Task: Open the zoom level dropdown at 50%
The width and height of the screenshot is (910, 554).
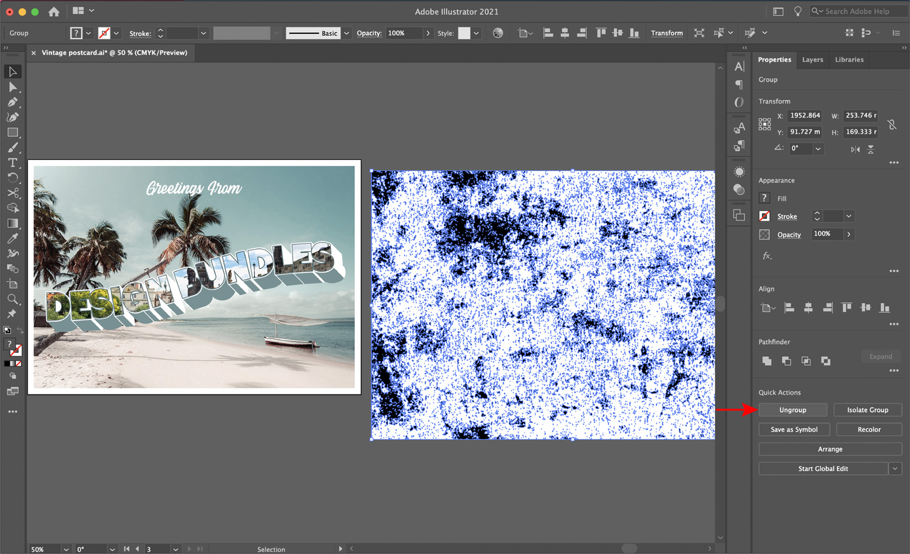Action: click(66, 549)
